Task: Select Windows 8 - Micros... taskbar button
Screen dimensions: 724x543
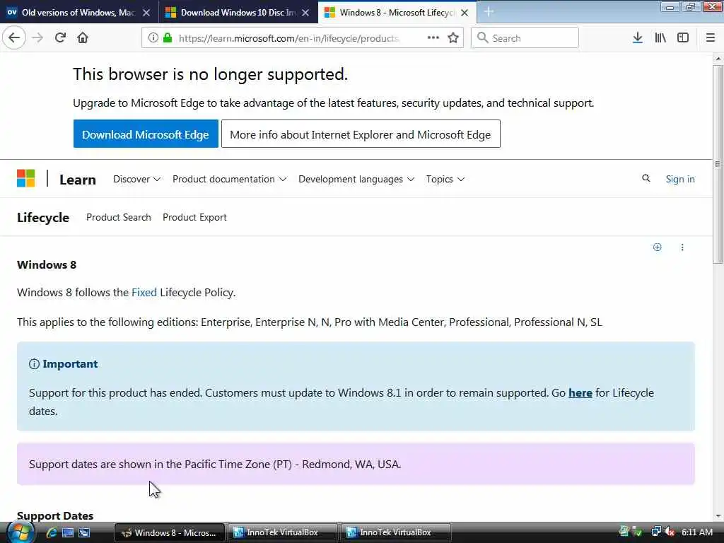Action: (x=170, y=532)
